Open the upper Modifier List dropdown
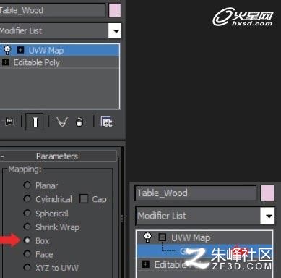Image resolution: width=281 pixels, height=278 pixels. [x=115, y=30]
